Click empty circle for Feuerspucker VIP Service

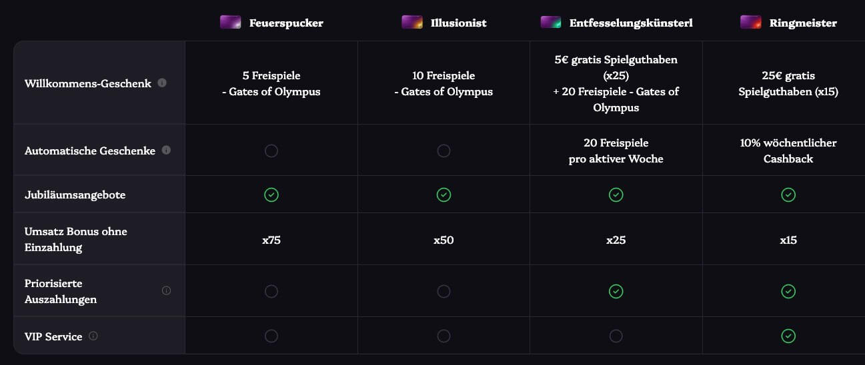[x=271, y=336]
